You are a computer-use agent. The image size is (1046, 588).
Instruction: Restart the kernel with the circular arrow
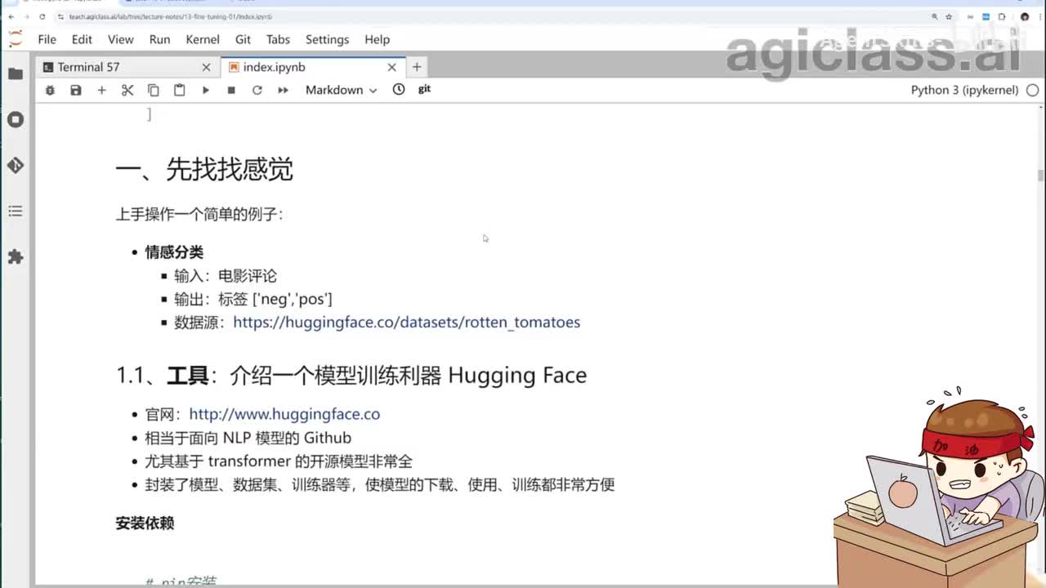point(257,90)
